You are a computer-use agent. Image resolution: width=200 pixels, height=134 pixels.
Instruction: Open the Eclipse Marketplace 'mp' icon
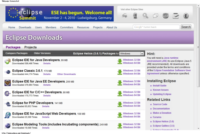click(124, 16)
